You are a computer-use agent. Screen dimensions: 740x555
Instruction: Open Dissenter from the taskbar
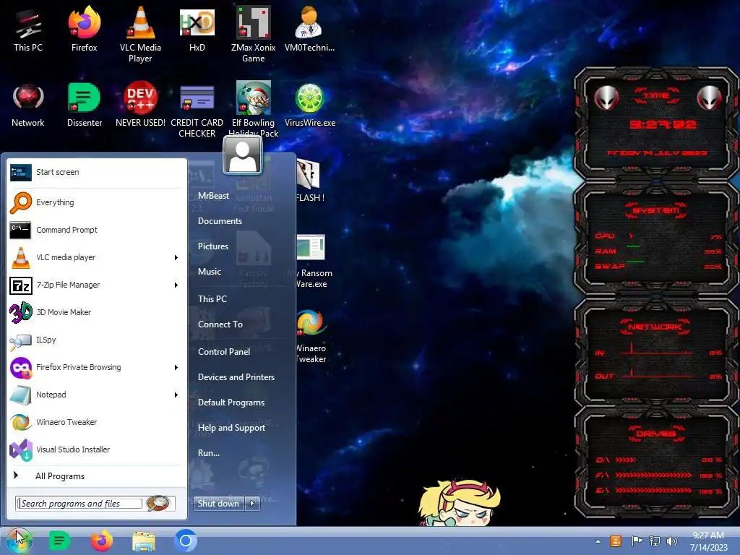click(59, 541)
